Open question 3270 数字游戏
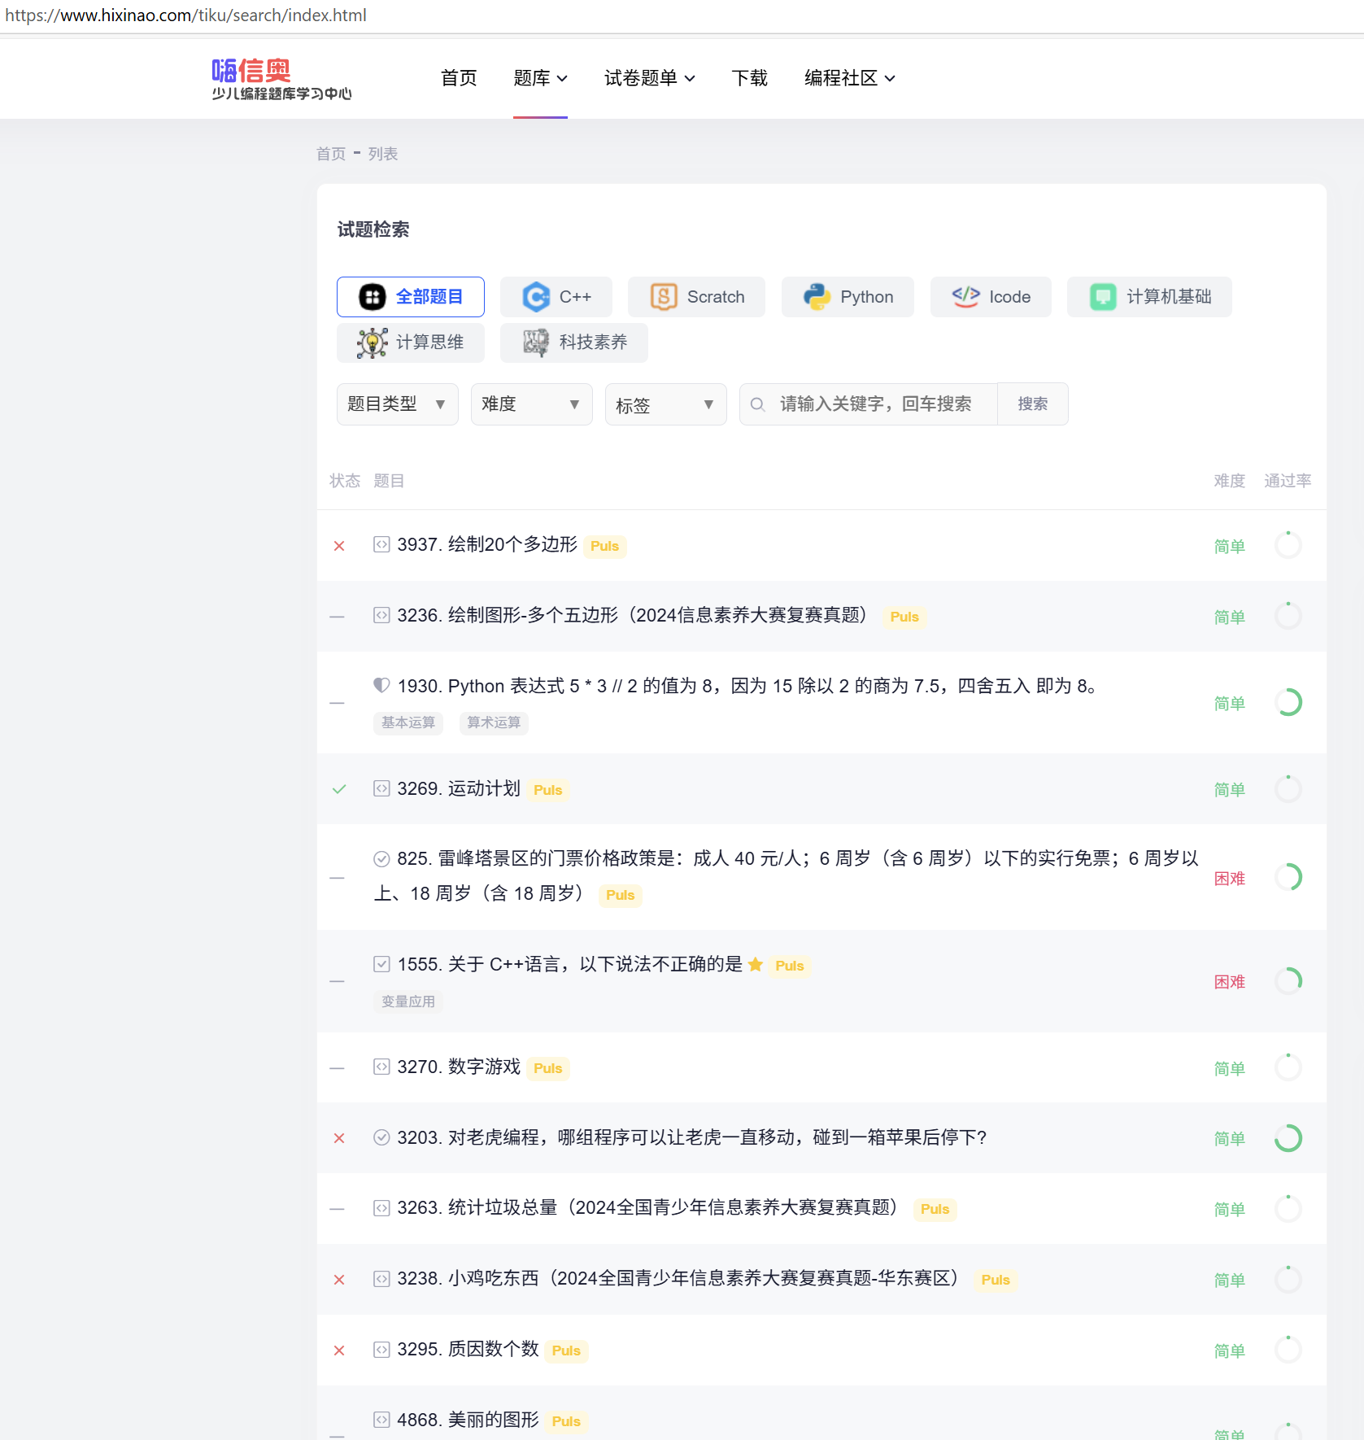1364x1440 pixels. 458,1067
